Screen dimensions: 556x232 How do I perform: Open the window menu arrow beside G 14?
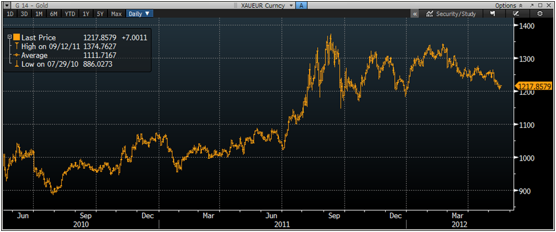coord(6,5)
